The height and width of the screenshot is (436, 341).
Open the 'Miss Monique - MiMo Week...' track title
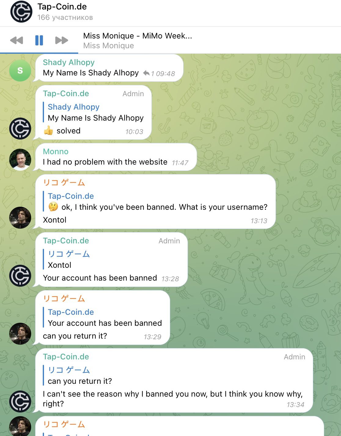pyautogui.click(x=137, y=36)
